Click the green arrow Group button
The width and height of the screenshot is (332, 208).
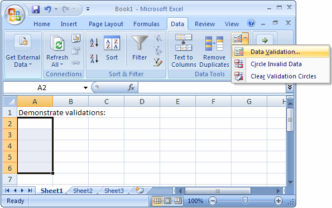pyautogui.click(x=264, y=40)
